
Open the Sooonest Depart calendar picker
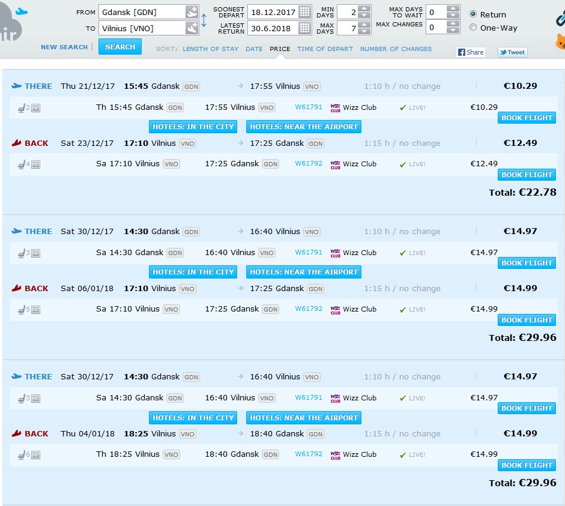point(304,12)
